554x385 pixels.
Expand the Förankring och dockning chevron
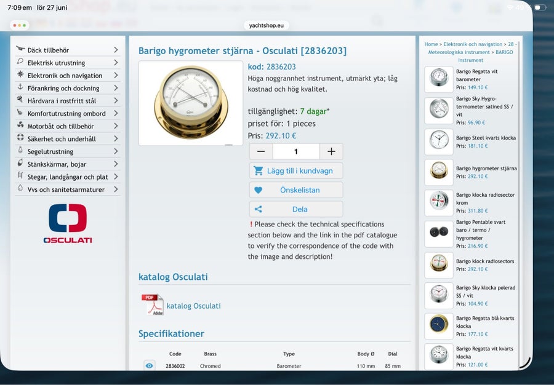[x=116, y=88]
